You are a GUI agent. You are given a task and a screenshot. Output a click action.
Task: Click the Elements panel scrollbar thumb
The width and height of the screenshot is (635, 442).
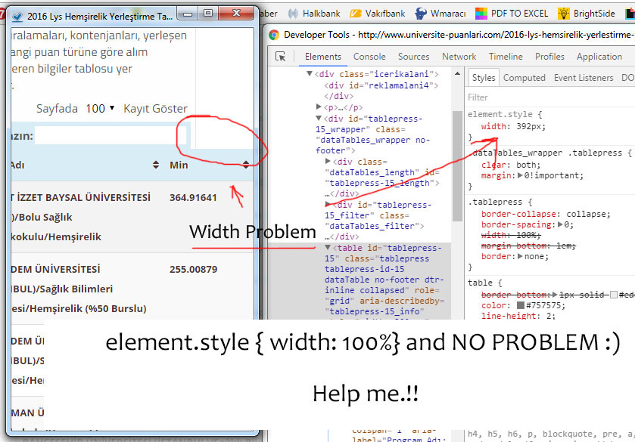click(458, 165)
